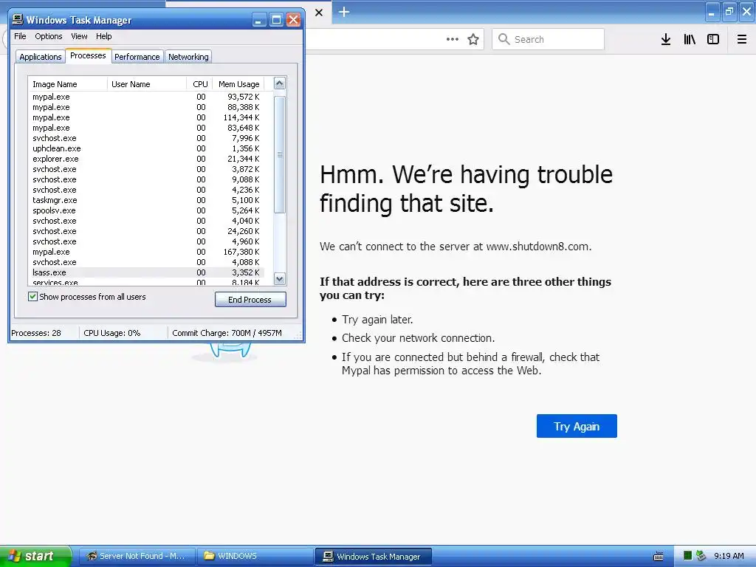Select svchost.exe row using 24,260 K
Viewport: 756px width, 567px height.
pyautogui.click(x=146, y=231)
